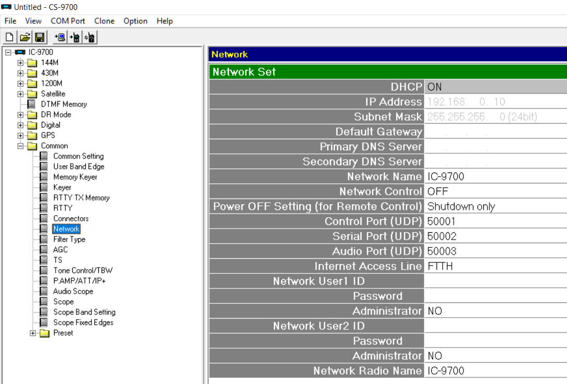This screenshot has width=567, height=384.
Task: Change Network Control OFF value
Action: click(495, 191)
